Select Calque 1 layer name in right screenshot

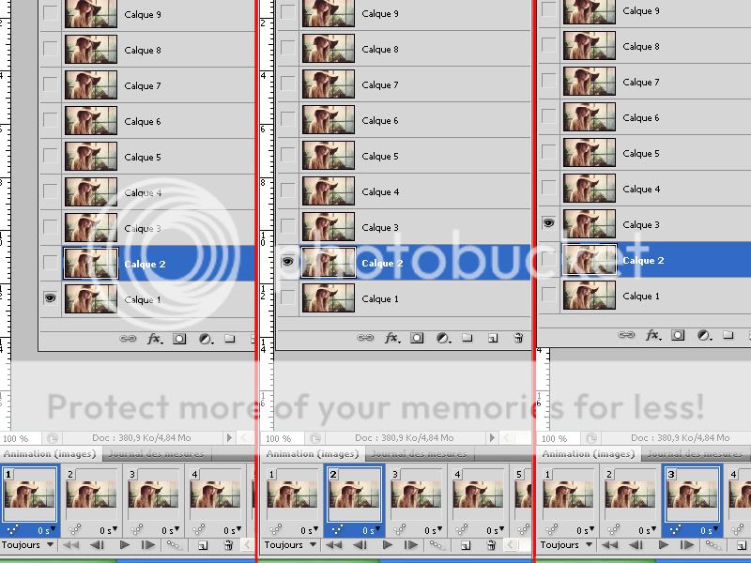(641, 297)
